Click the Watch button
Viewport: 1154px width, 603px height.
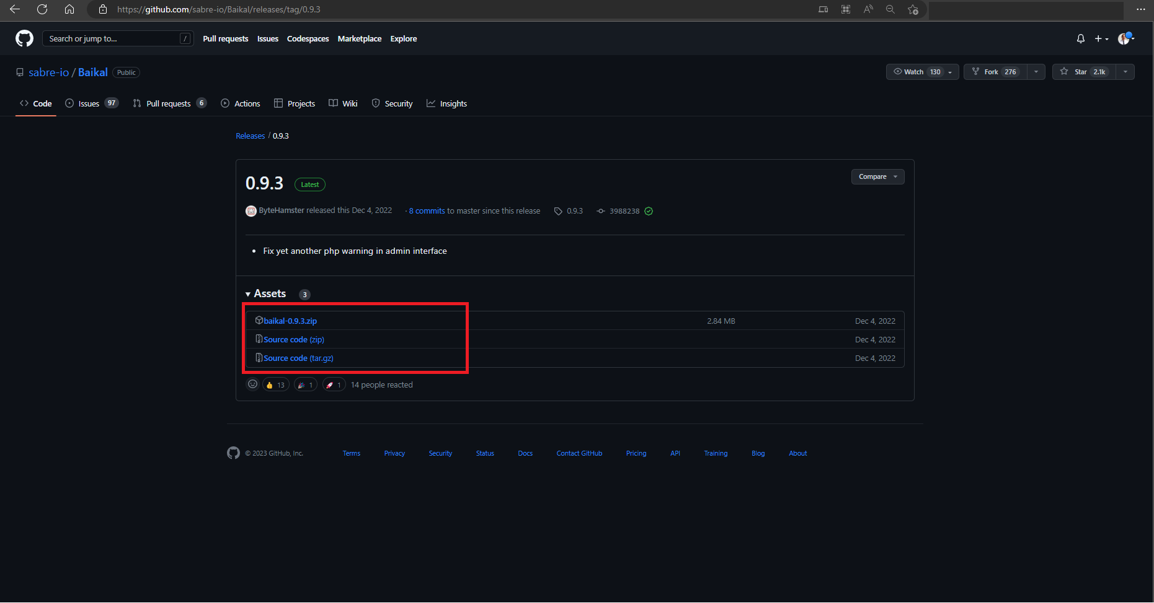(923, 72)
